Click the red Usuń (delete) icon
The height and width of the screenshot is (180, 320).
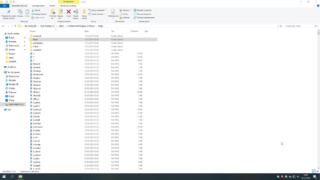point(68,12)
